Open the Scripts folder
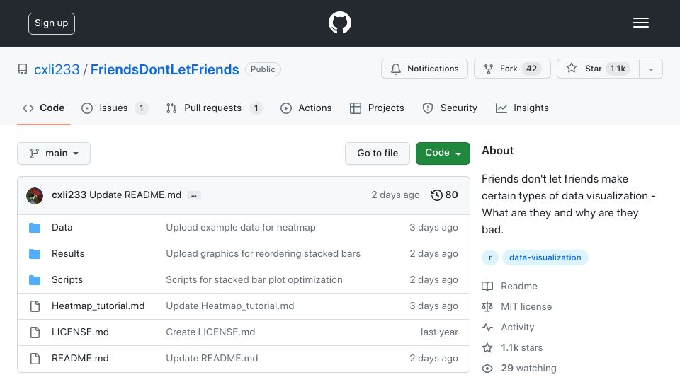 coord(67,280)
